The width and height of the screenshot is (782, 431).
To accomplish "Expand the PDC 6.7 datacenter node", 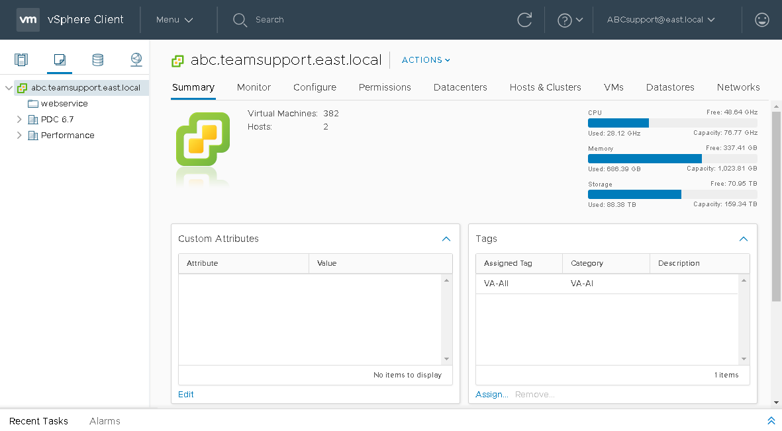I will pos(19,119).
